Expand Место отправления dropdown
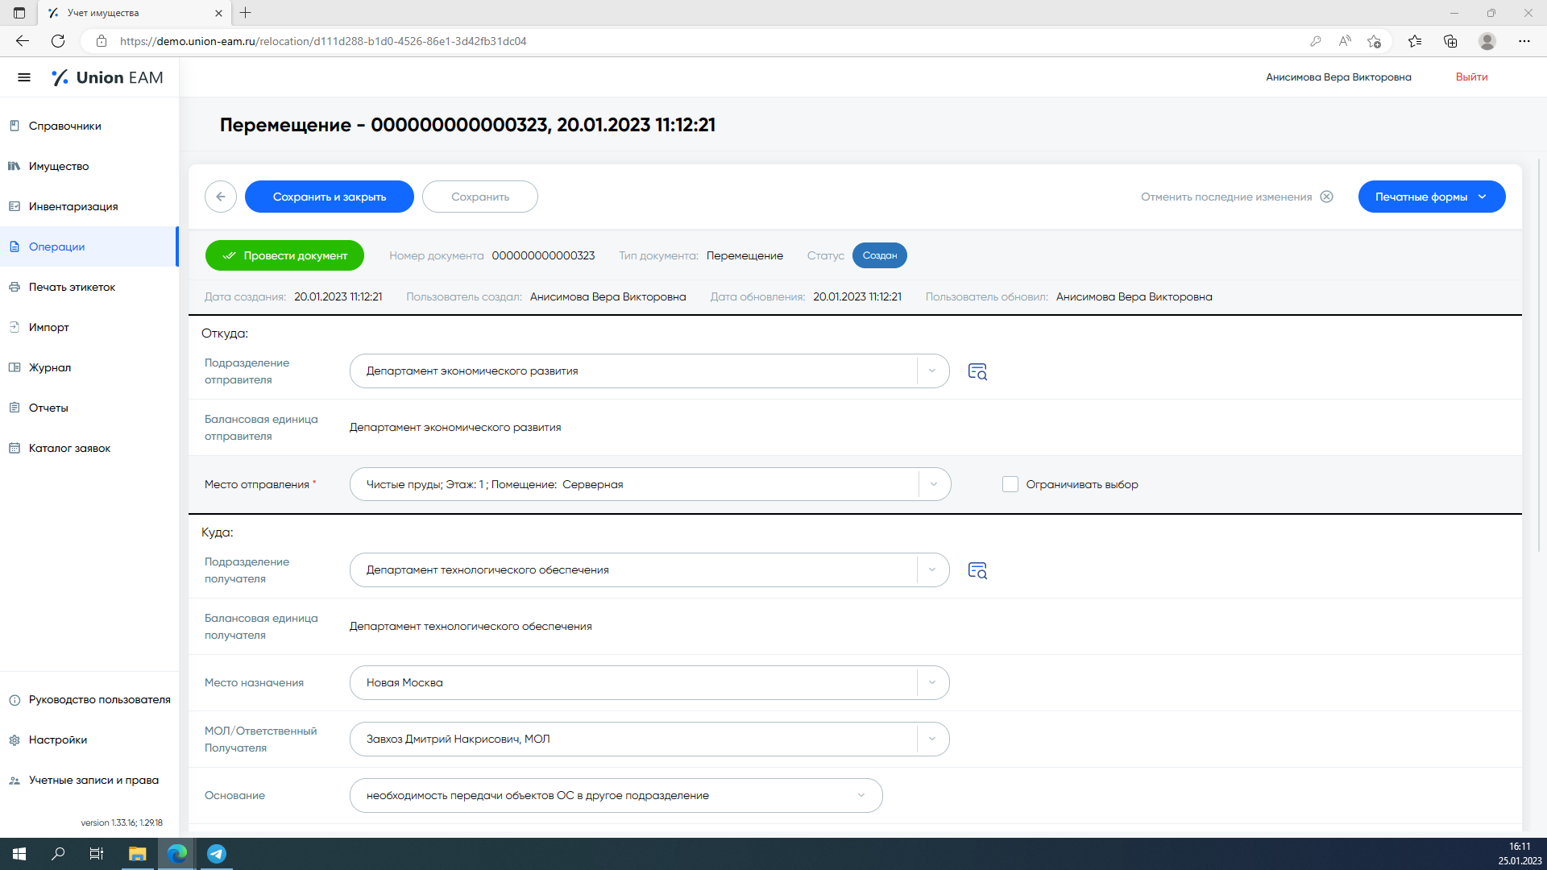The image size is (1547, 870). (x=934, y=485)
